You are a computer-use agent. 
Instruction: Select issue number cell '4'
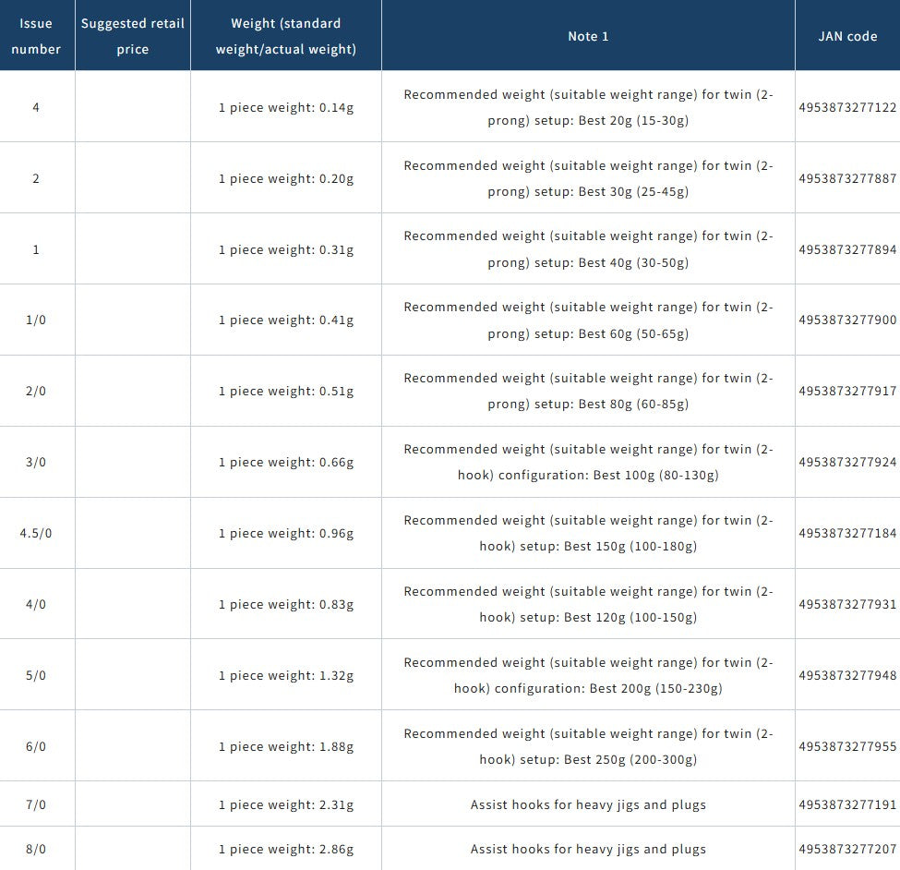point(36,107)
